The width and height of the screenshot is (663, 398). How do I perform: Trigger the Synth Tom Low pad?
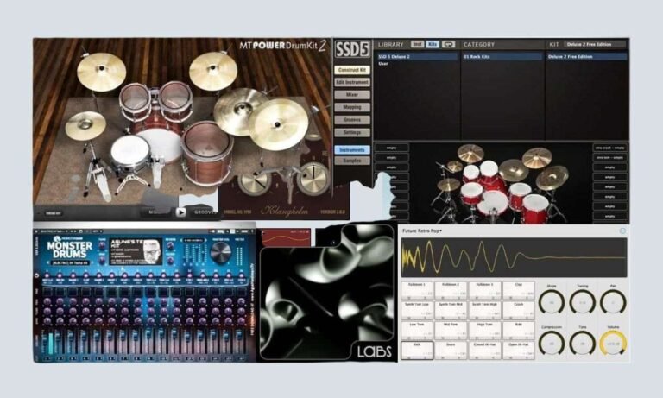click(x=417, y=311)
